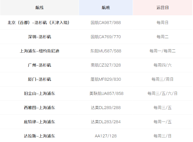Click the 每周三/五 cell
Screen dimensions: 193x142
coord(162,108)
